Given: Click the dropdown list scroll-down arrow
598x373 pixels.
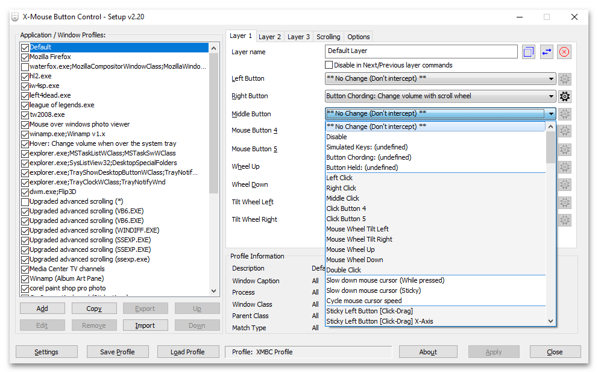Looking at the screenshot, I should (x=550, y=321).
